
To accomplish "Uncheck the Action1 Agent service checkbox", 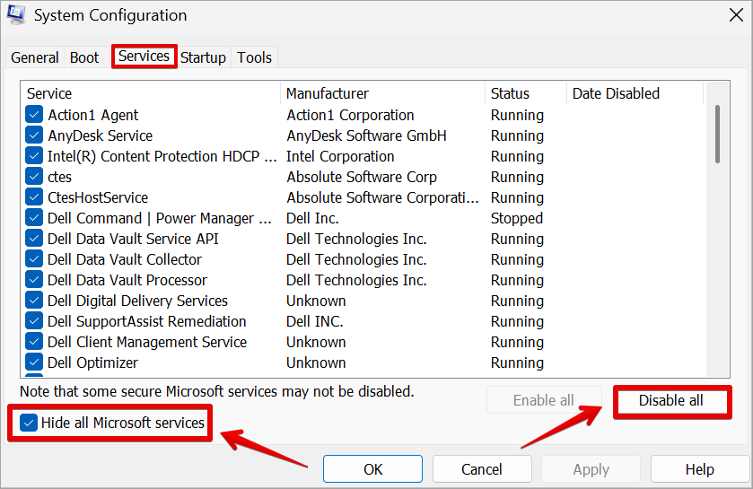I will pos(34,115).
